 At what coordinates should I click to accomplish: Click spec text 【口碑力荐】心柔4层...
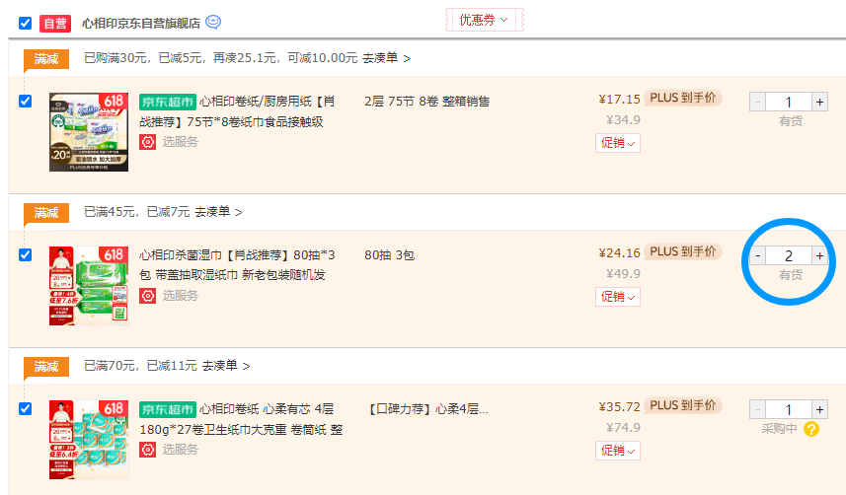point(427,409)
